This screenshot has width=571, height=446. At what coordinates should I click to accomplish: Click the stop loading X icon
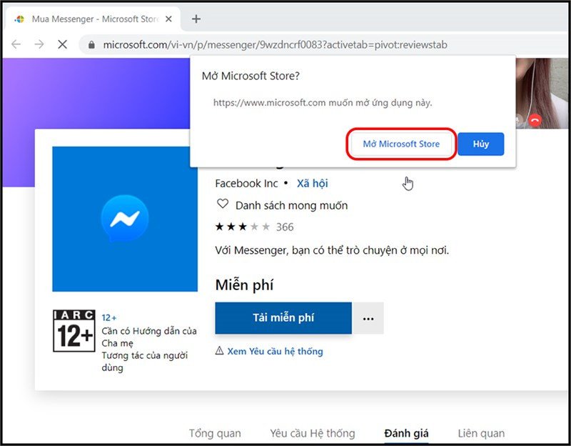(61, 44)
